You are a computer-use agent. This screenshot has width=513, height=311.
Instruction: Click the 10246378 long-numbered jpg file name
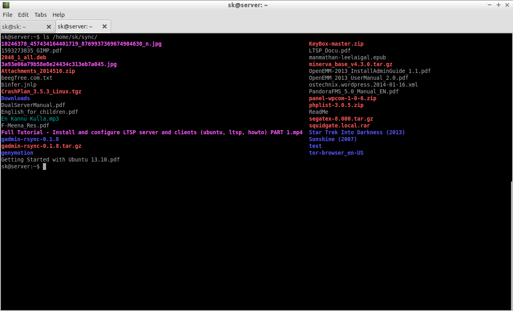[x=81, y=44]
